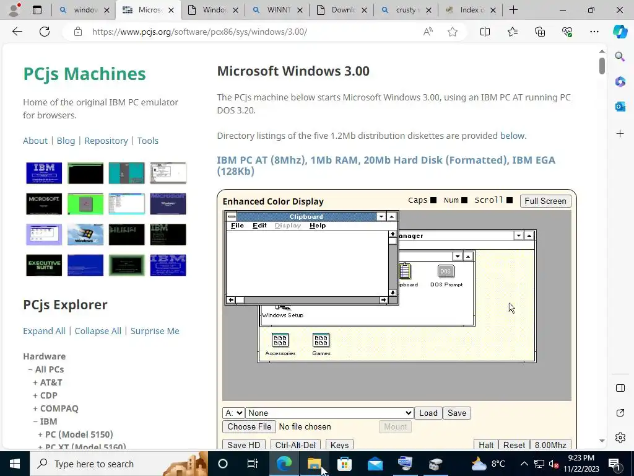
Task: Open the tab actions menu icon
Action: 37,10
